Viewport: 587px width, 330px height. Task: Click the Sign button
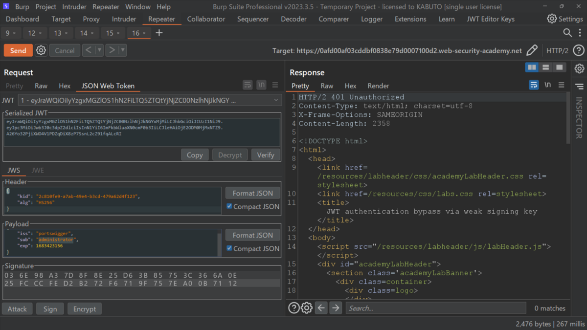pos(50,309)
